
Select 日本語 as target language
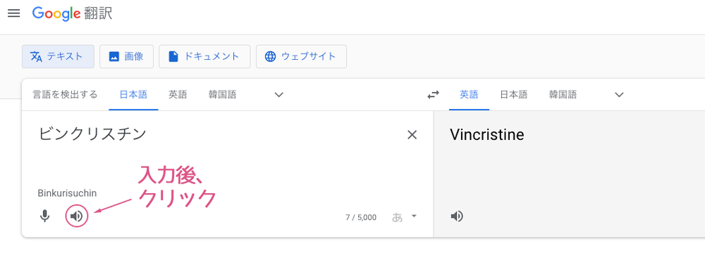pos(514,95)
